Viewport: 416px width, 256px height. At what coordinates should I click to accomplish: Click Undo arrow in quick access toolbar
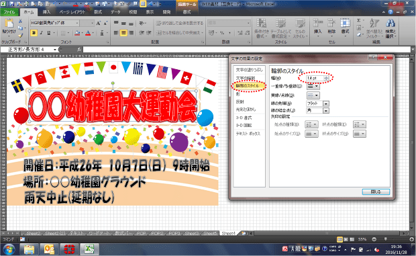(54, 4)
